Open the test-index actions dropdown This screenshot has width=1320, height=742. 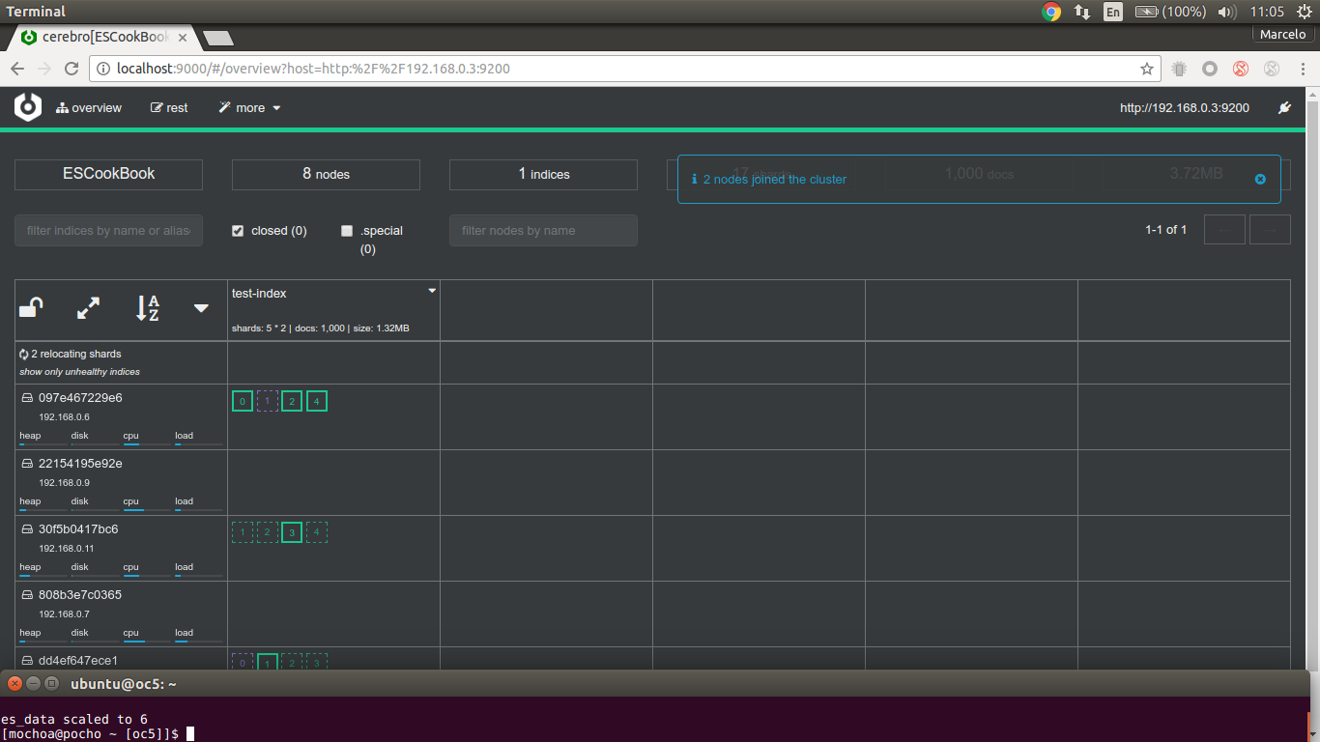(432, 291)
